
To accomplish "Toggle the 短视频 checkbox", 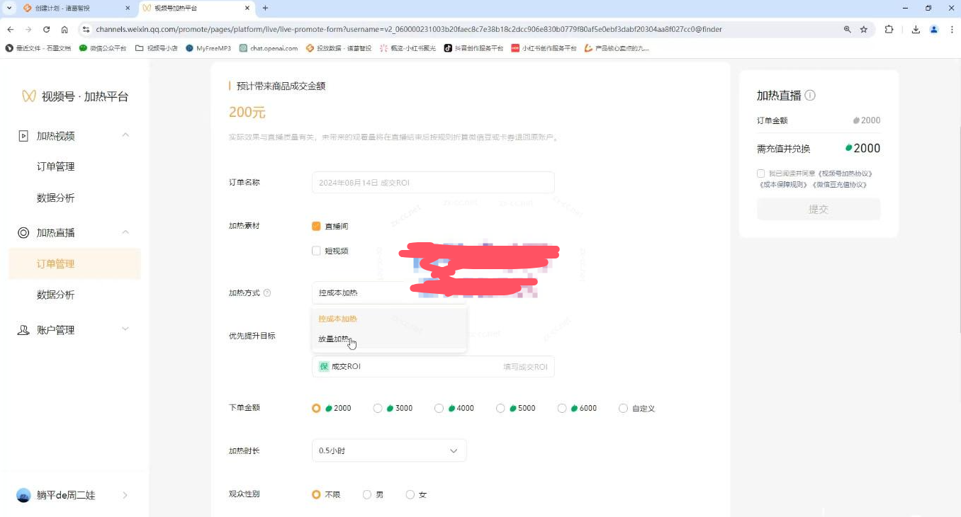I will (316, 250).
